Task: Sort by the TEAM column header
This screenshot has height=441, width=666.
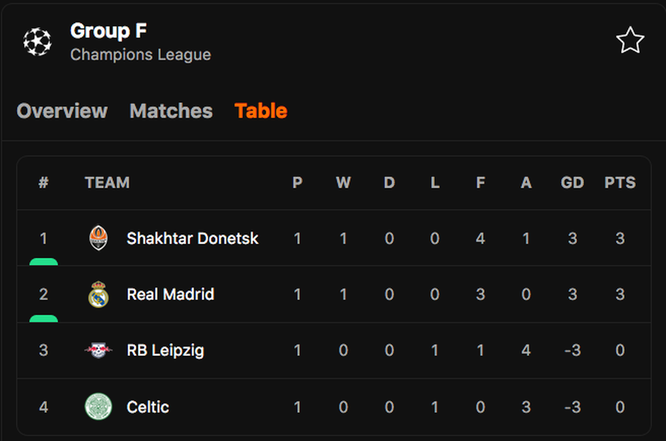Action: pyautogui.click(x=107, y=183)
